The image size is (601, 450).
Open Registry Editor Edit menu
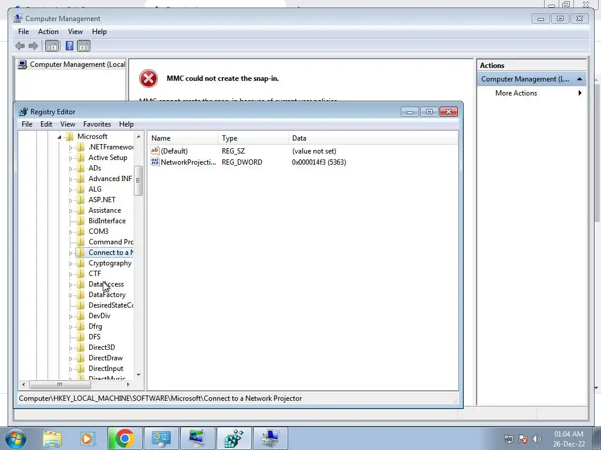click(46, 124)
